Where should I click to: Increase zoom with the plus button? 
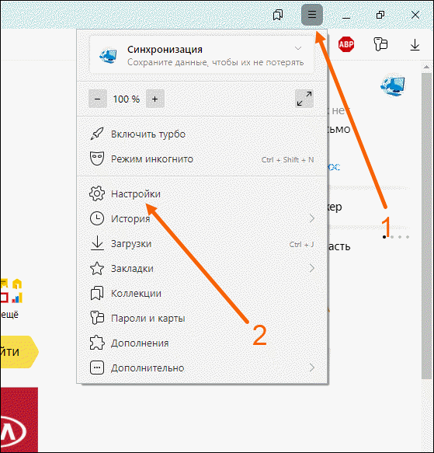point(155,99)
